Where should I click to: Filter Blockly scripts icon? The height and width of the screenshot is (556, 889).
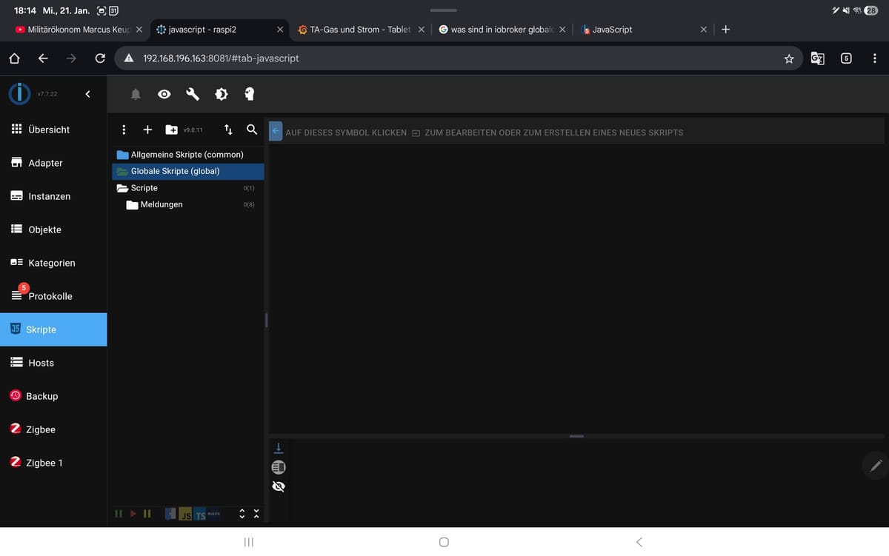(x=170, y=514)
